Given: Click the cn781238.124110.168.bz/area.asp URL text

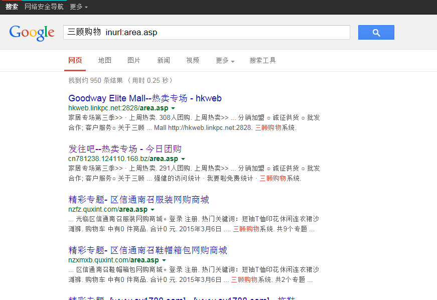Looking at the screenshot, I should [123, 159].
